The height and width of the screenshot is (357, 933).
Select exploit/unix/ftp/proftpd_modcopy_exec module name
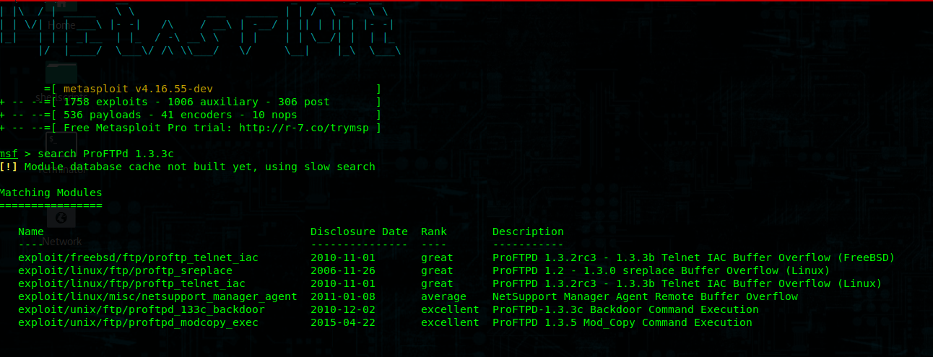click(138, 322)
